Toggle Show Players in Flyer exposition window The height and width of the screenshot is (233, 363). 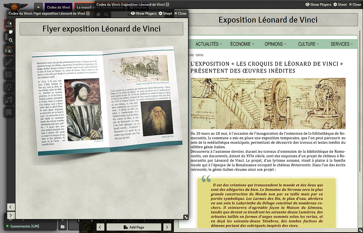tap(144, 14)
